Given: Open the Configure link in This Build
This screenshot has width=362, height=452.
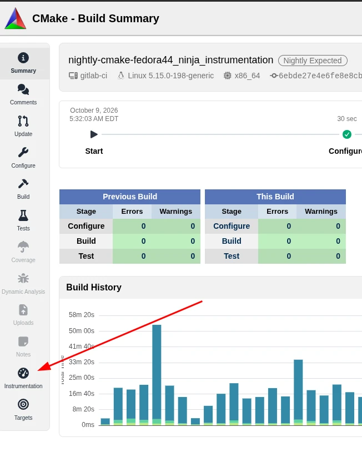Looking at the screenshot, I should 232,226.
